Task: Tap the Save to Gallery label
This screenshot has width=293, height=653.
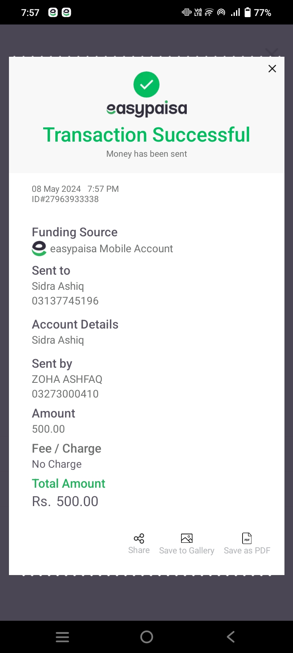Action: point(187,551)
